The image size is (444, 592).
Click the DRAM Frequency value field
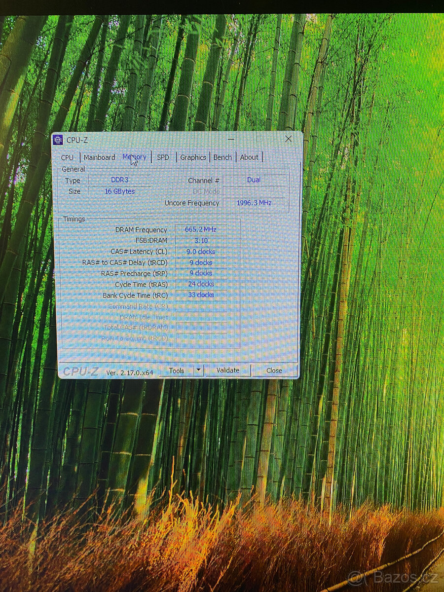(x=200, y=229)
